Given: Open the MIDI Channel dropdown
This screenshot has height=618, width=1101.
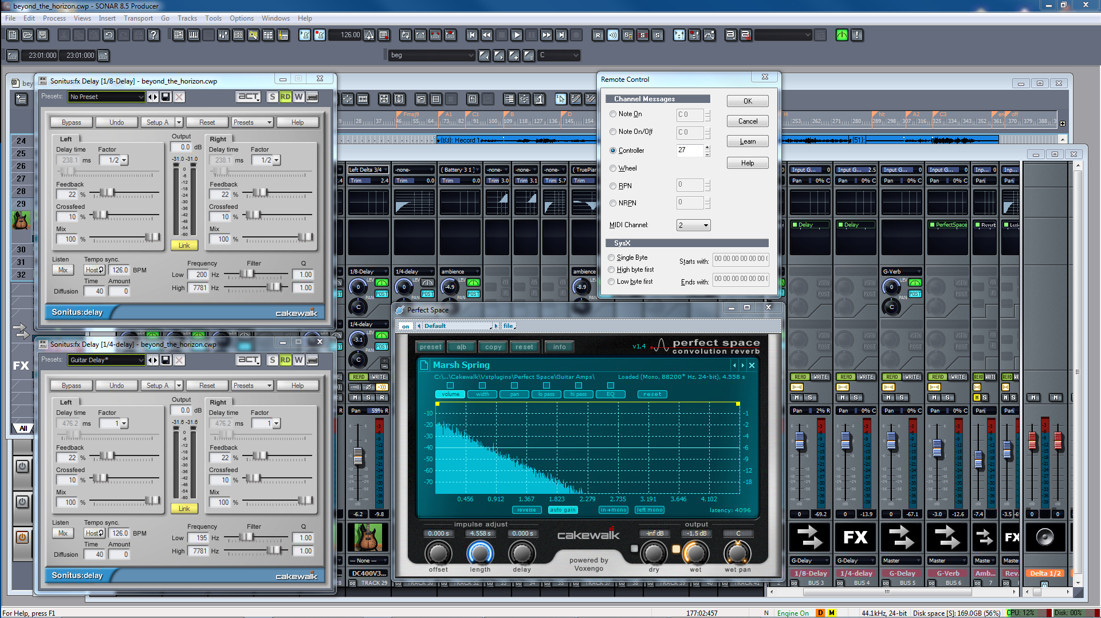Looking at the screenshot, I should 694,225.
